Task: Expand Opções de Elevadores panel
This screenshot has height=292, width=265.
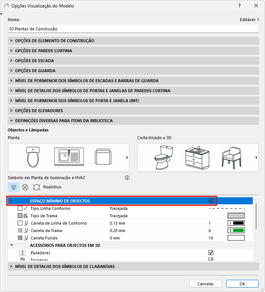Action: pos(133,111)
